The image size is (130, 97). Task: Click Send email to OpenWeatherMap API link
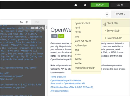[x=68, y=84]
